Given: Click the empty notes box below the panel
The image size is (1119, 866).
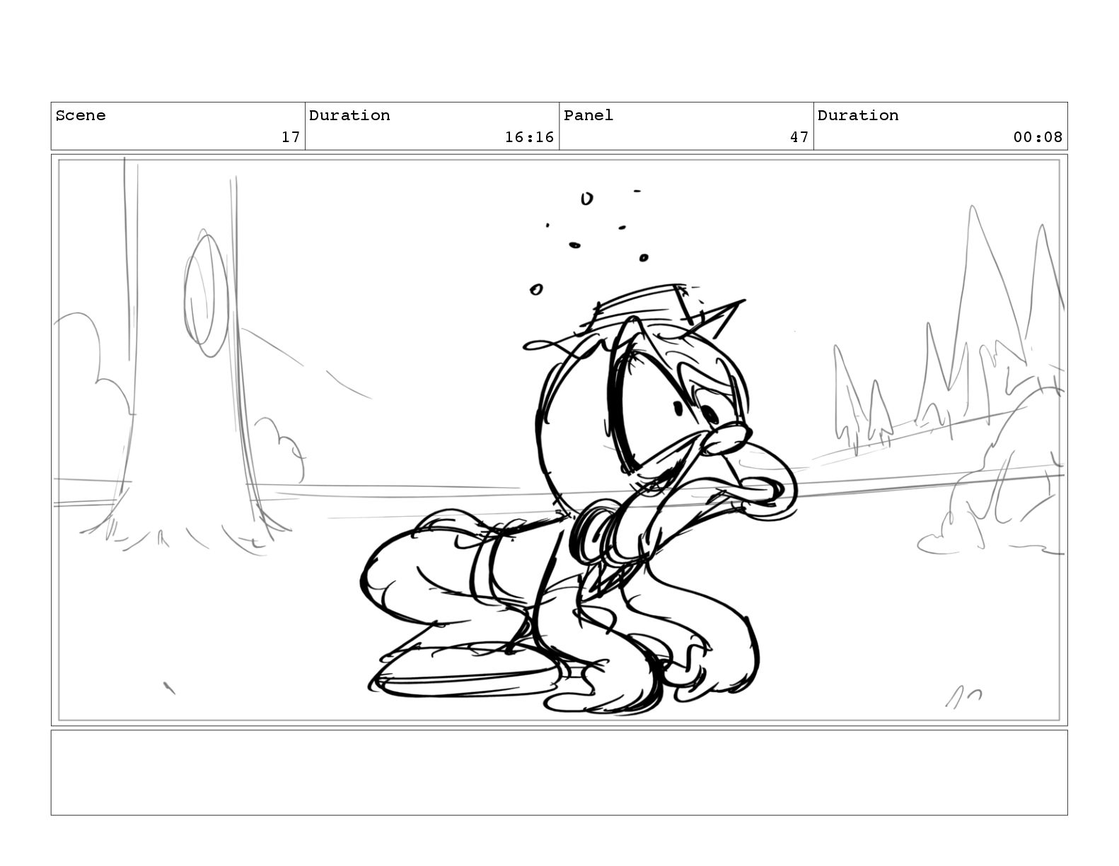Looking at the screenshot, I should (x=559, y=773).
